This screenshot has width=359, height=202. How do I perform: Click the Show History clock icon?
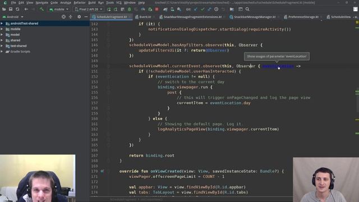(217, 10)
